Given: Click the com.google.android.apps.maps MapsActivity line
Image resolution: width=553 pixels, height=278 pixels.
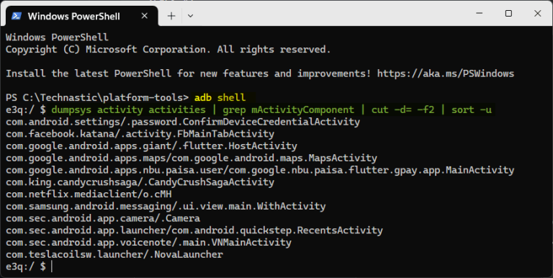Looking at the screenshot, I should pyautogui.click(x=192, y=158).
